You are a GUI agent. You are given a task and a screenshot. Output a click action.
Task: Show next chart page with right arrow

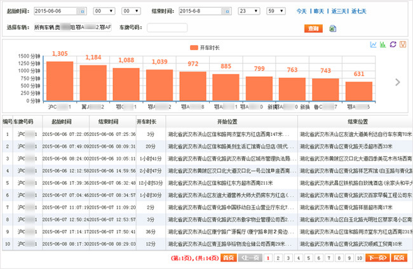(x=398, y=82)
